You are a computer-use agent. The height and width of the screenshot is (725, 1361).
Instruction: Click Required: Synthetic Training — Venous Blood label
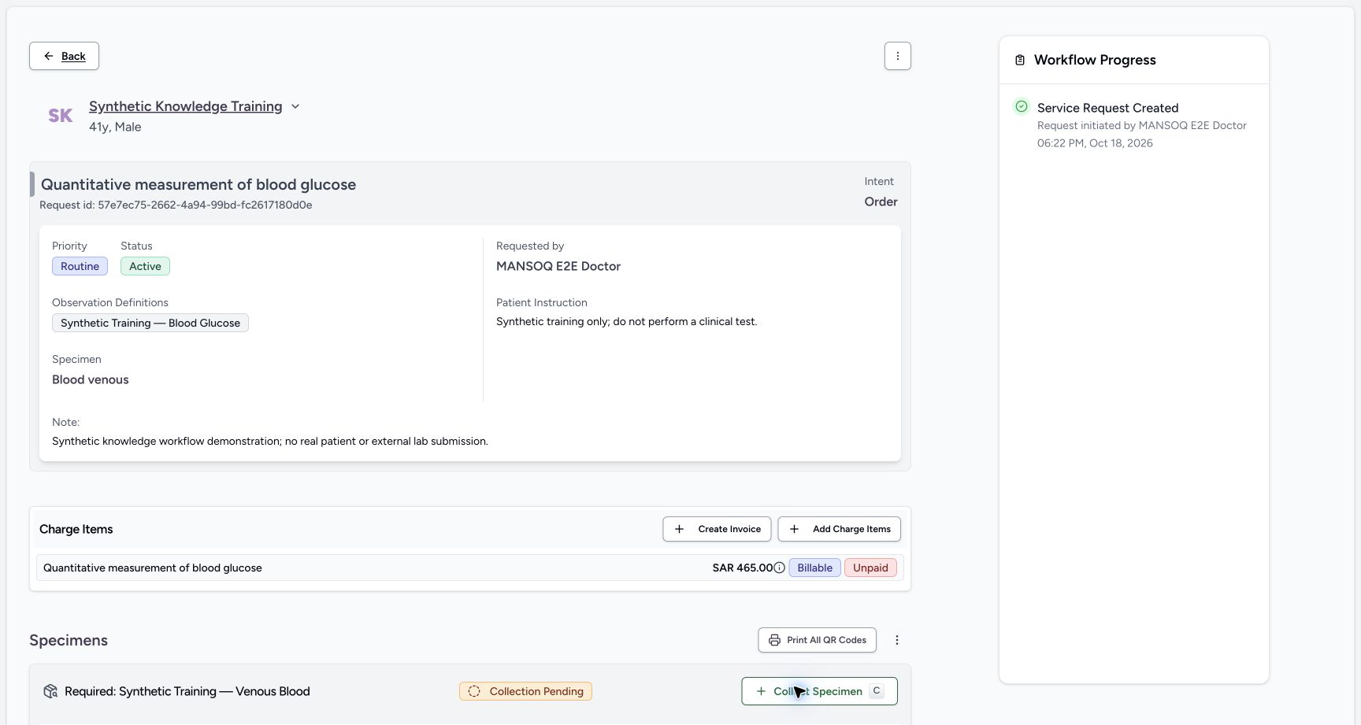[187, 691]
